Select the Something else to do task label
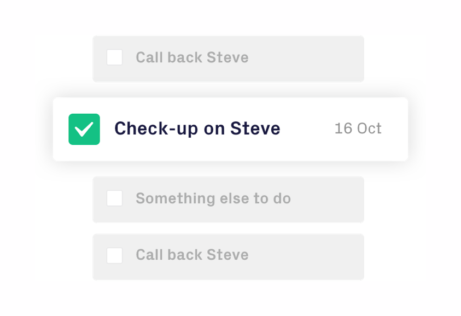 pos(213,198)
